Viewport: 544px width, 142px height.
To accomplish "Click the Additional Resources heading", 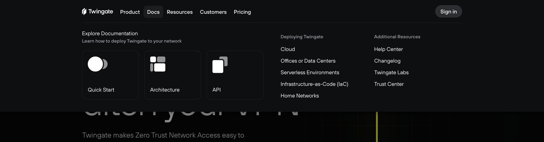I will point(397,37).
